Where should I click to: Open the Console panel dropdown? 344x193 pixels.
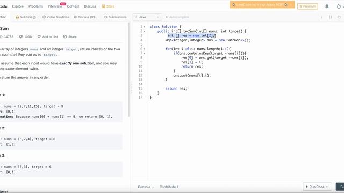pyautogui.click(x=146, y=187)
